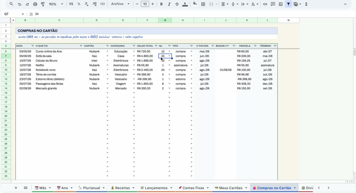Click the add sheet plus button

[x=16, y=188]
